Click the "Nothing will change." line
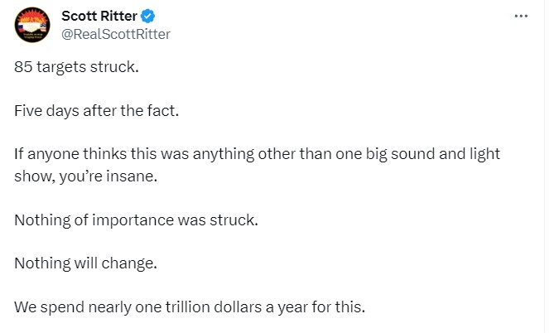 [x=86, y=263]
